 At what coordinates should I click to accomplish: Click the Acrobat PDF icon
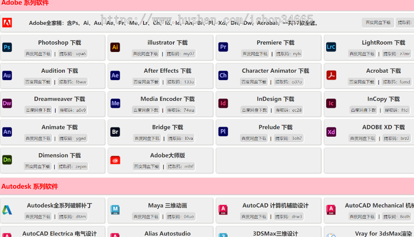point(331,75)
